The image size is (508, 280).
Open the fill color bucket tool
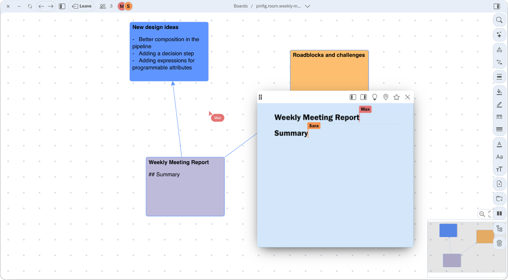pos(499,92)
